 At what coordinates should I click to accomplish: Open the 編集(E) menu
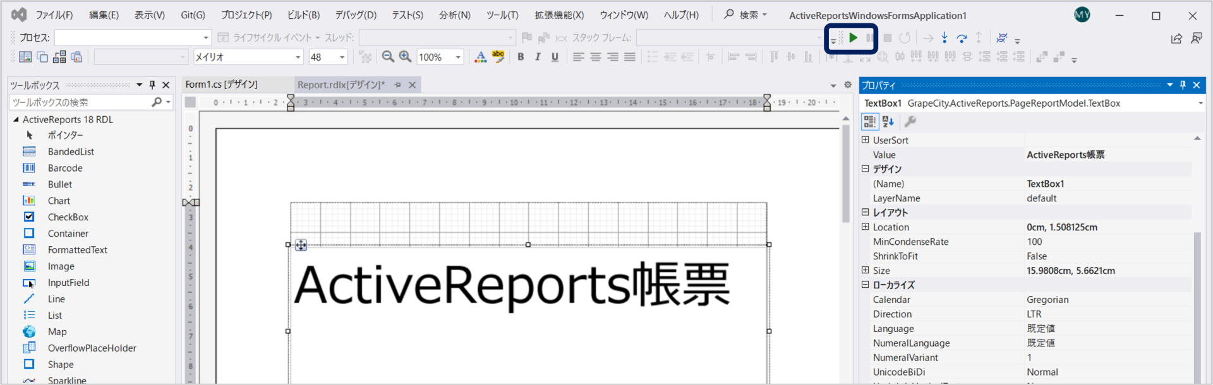point(104,15)
